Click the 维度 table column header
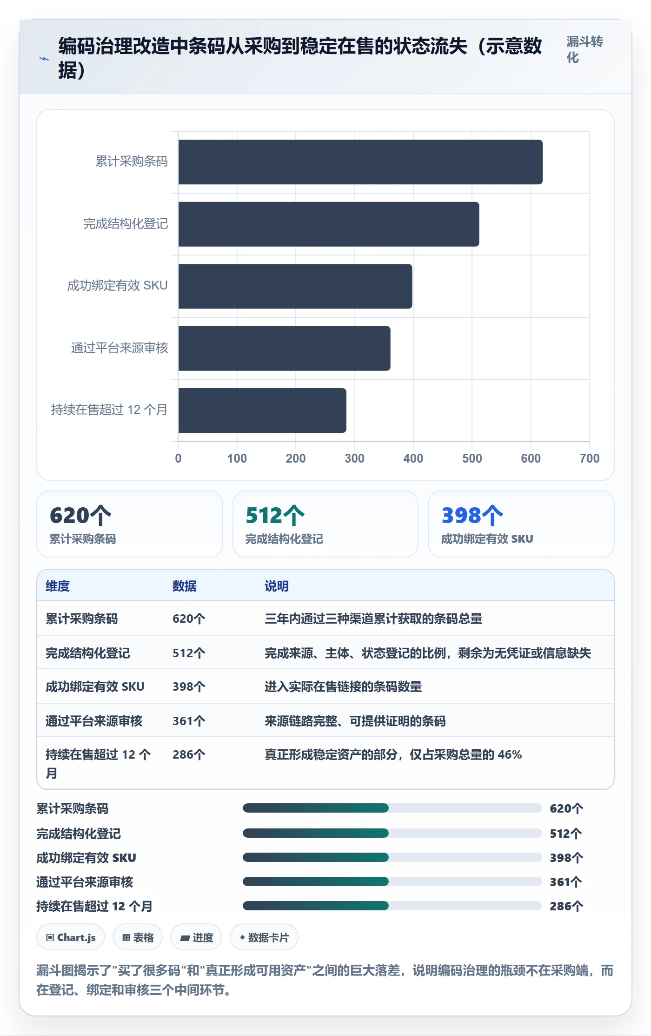 58,586
